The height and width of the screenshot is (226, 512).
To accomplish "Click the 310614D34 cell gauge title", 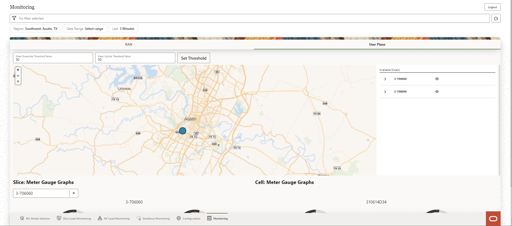I will pos(376,202).
